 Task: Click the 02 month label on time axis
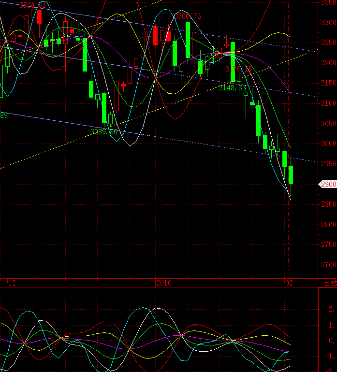[x=289, y=283]
